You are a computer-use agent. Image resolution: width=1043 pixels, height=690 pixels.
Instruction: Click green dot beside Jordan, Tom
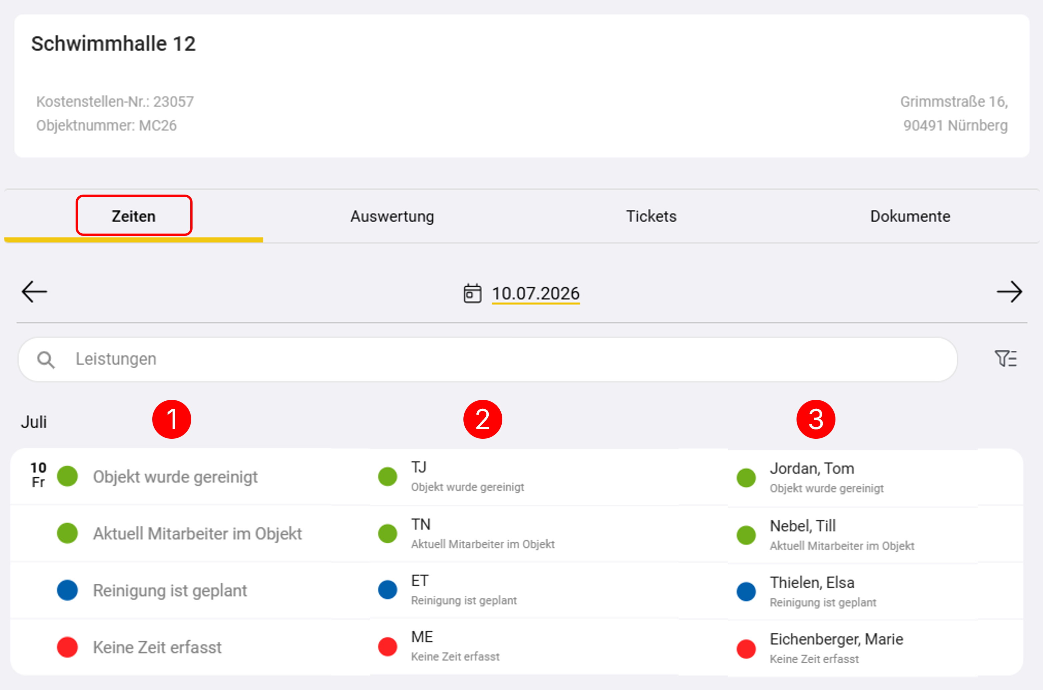pyautogui.click(x=747, y=478)
